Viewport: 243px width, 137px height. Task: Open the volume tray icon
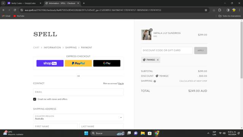[x=224, y=133]
